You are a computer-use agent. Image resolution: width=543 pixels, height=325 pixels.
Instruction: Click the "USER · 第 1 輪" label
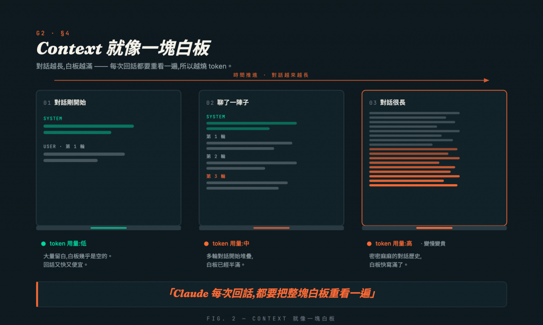point(64,146)
